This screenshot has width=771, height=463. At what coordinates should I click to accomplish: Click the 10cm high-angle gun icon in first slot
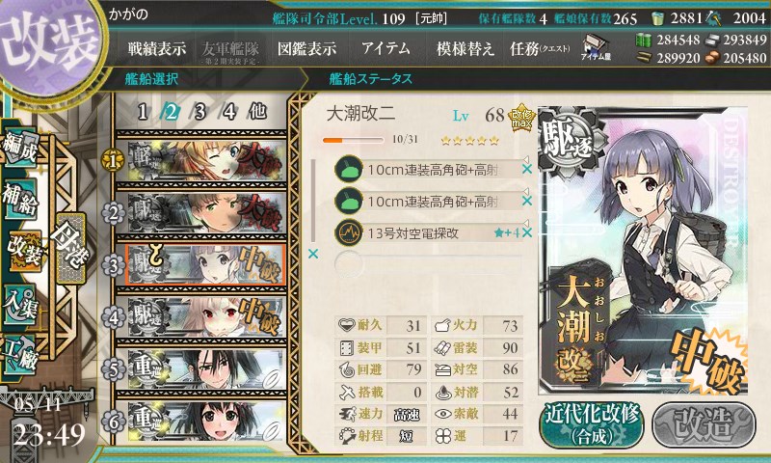coord(349,169)
